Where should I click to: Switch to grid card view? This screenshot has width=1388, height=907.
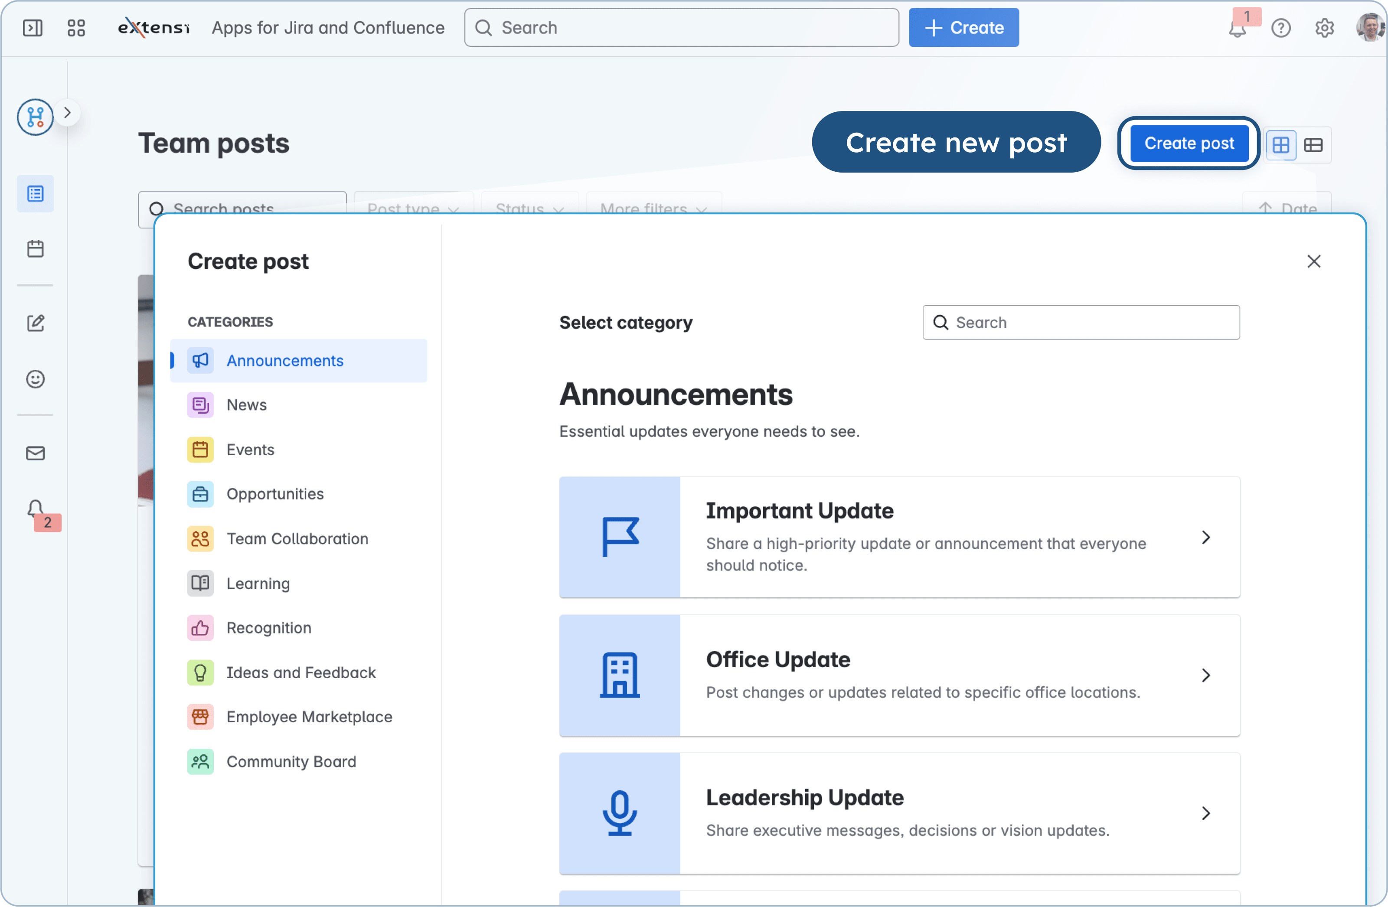coord(1281,145)
